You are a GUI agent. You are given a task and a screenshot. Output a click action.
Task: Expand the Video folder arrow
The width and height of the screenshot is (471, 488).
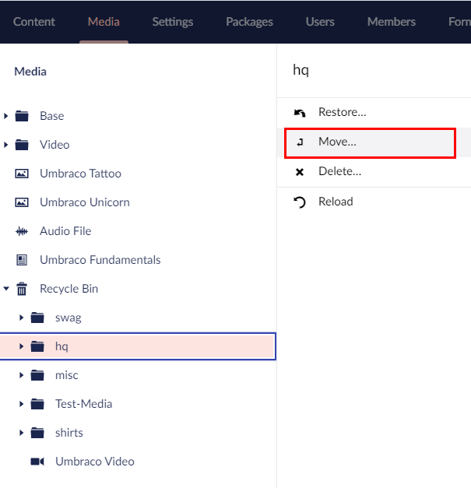pos(6,145)
